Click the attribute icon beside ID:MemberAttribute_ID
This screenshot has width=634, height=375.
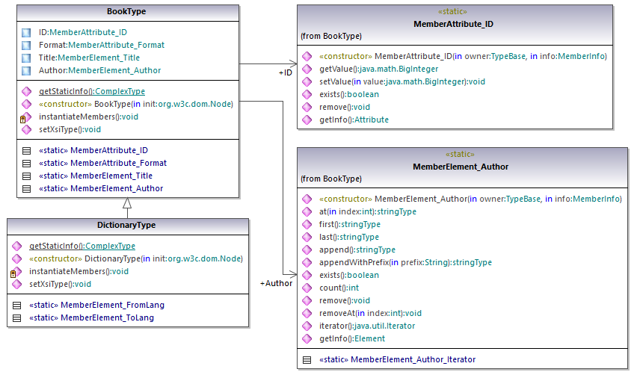point(26,32)
